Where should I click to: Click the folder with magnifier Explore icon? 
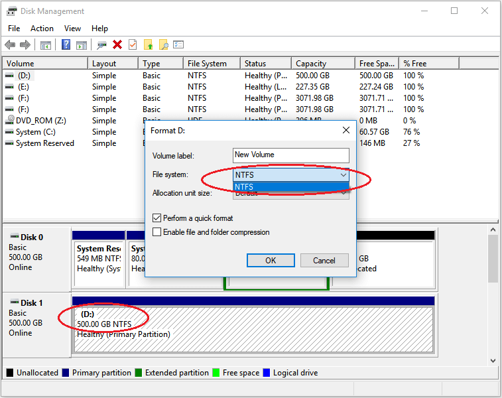click(164, 44)
